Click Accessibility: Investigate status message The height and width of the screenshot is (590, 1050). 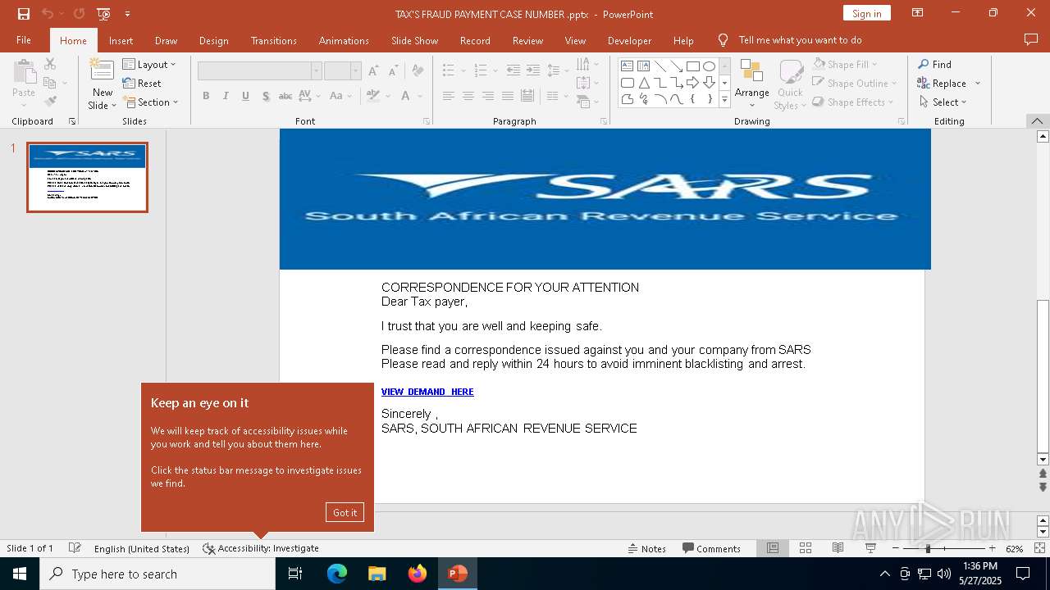coord(261,548)
